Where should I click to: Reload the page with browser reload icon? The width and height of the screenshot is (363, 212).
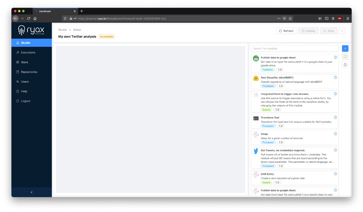[29, 18]
